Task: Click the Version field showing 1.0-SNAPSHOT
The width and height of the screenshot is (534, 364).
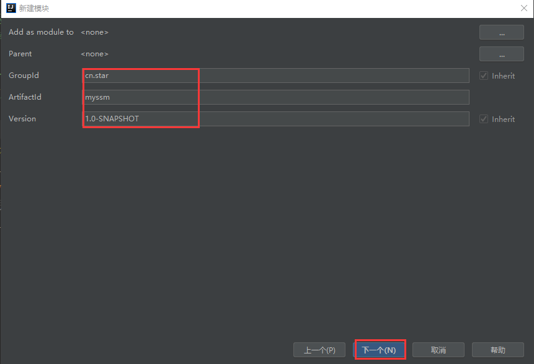Action: [x=186, y=118]
